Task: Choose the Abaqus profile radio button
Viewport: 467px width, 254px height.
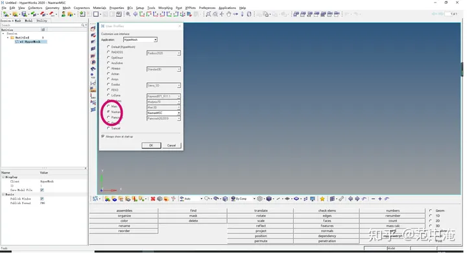Action: 108,68
